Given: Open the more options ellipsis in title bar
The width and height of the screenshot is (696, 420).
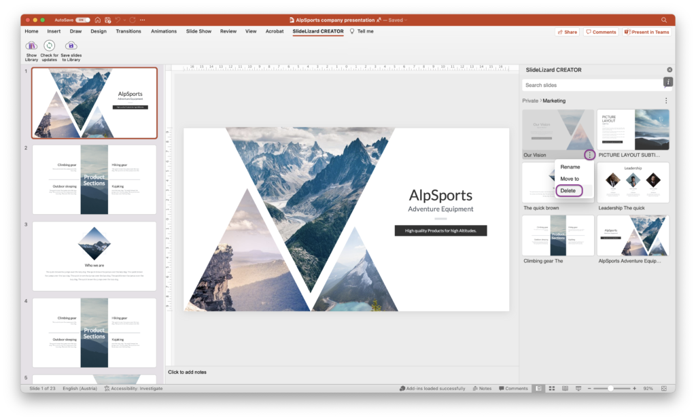Looking at the screenshot, I should tap(142, 20).
